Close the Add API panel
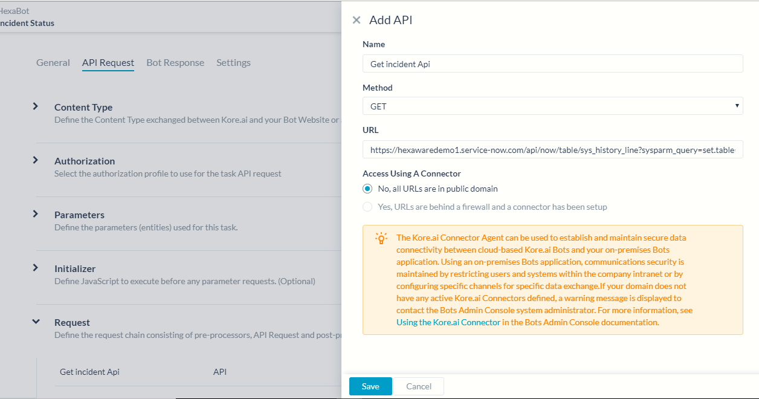 [x=357, y=20]
